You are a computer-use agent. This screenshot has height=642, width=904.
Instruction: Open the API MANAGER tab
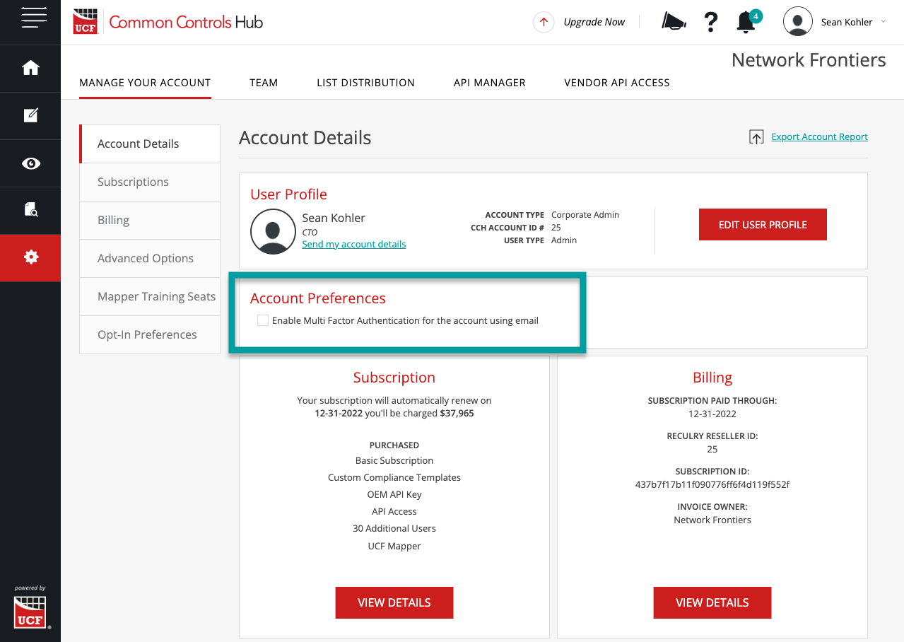(x=489, y=83)
